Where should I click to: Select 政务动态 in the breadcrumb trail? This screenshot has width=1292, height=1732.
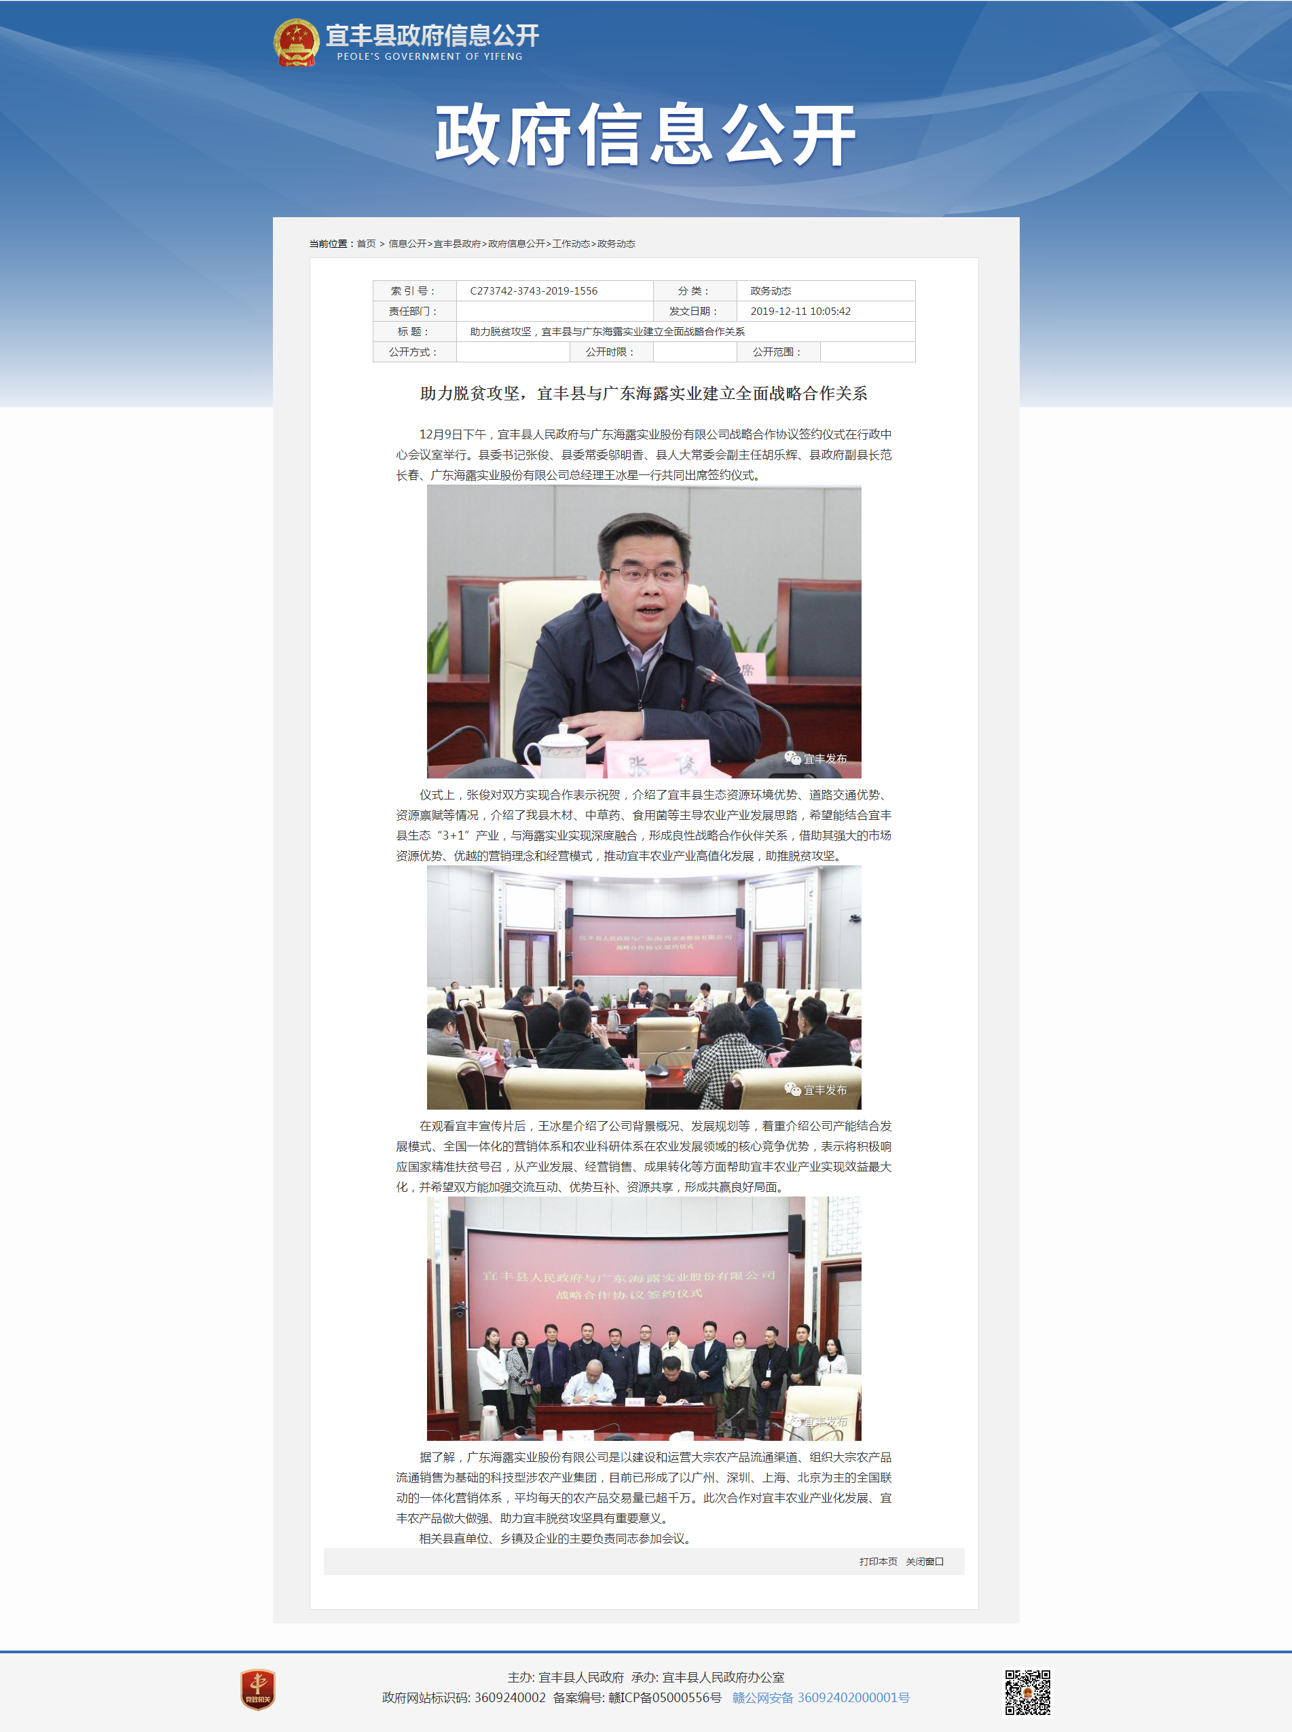[x=618, y=244]
